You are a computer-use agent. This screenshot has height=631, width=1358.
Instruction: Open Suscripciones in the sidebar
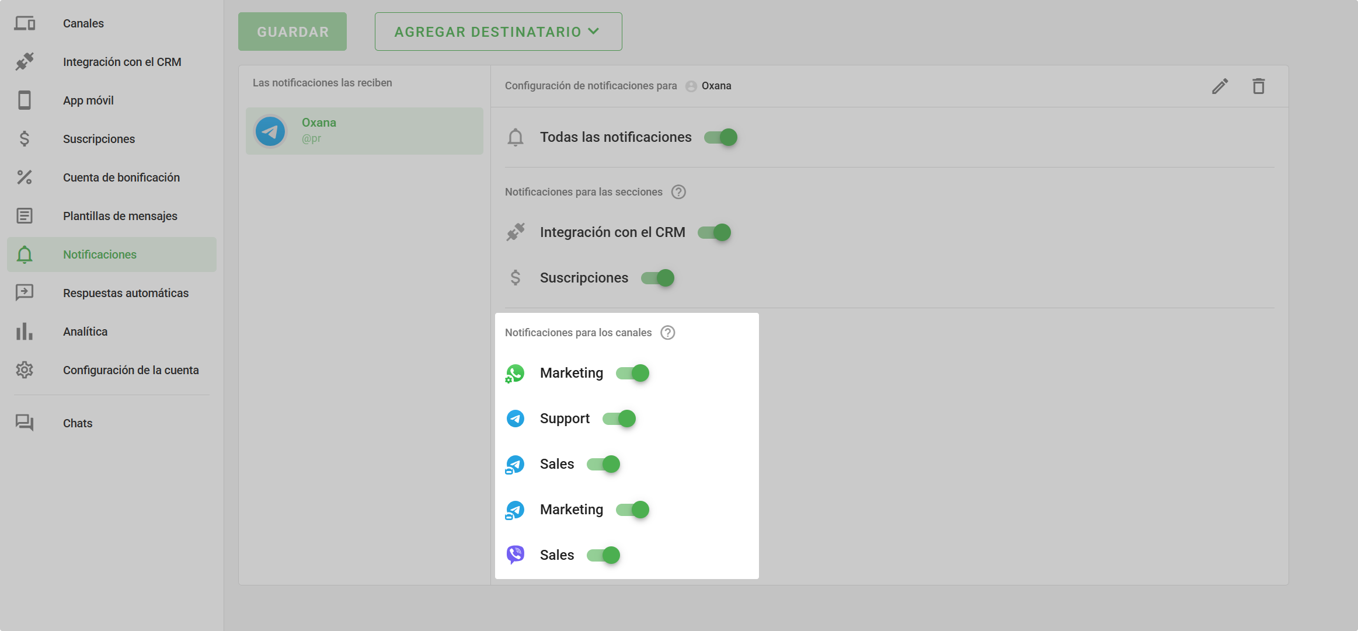[112, 139]
